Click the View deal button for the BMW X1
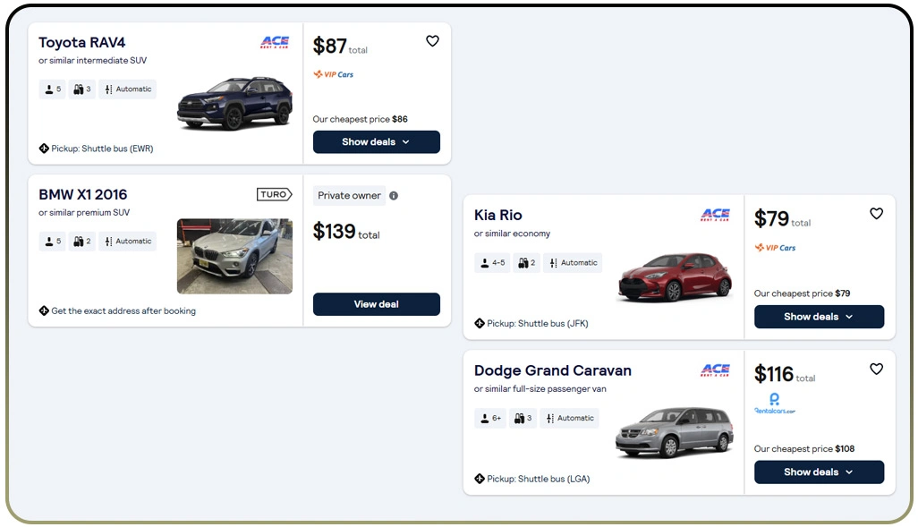The image size is (918, 527). point(376,303)
